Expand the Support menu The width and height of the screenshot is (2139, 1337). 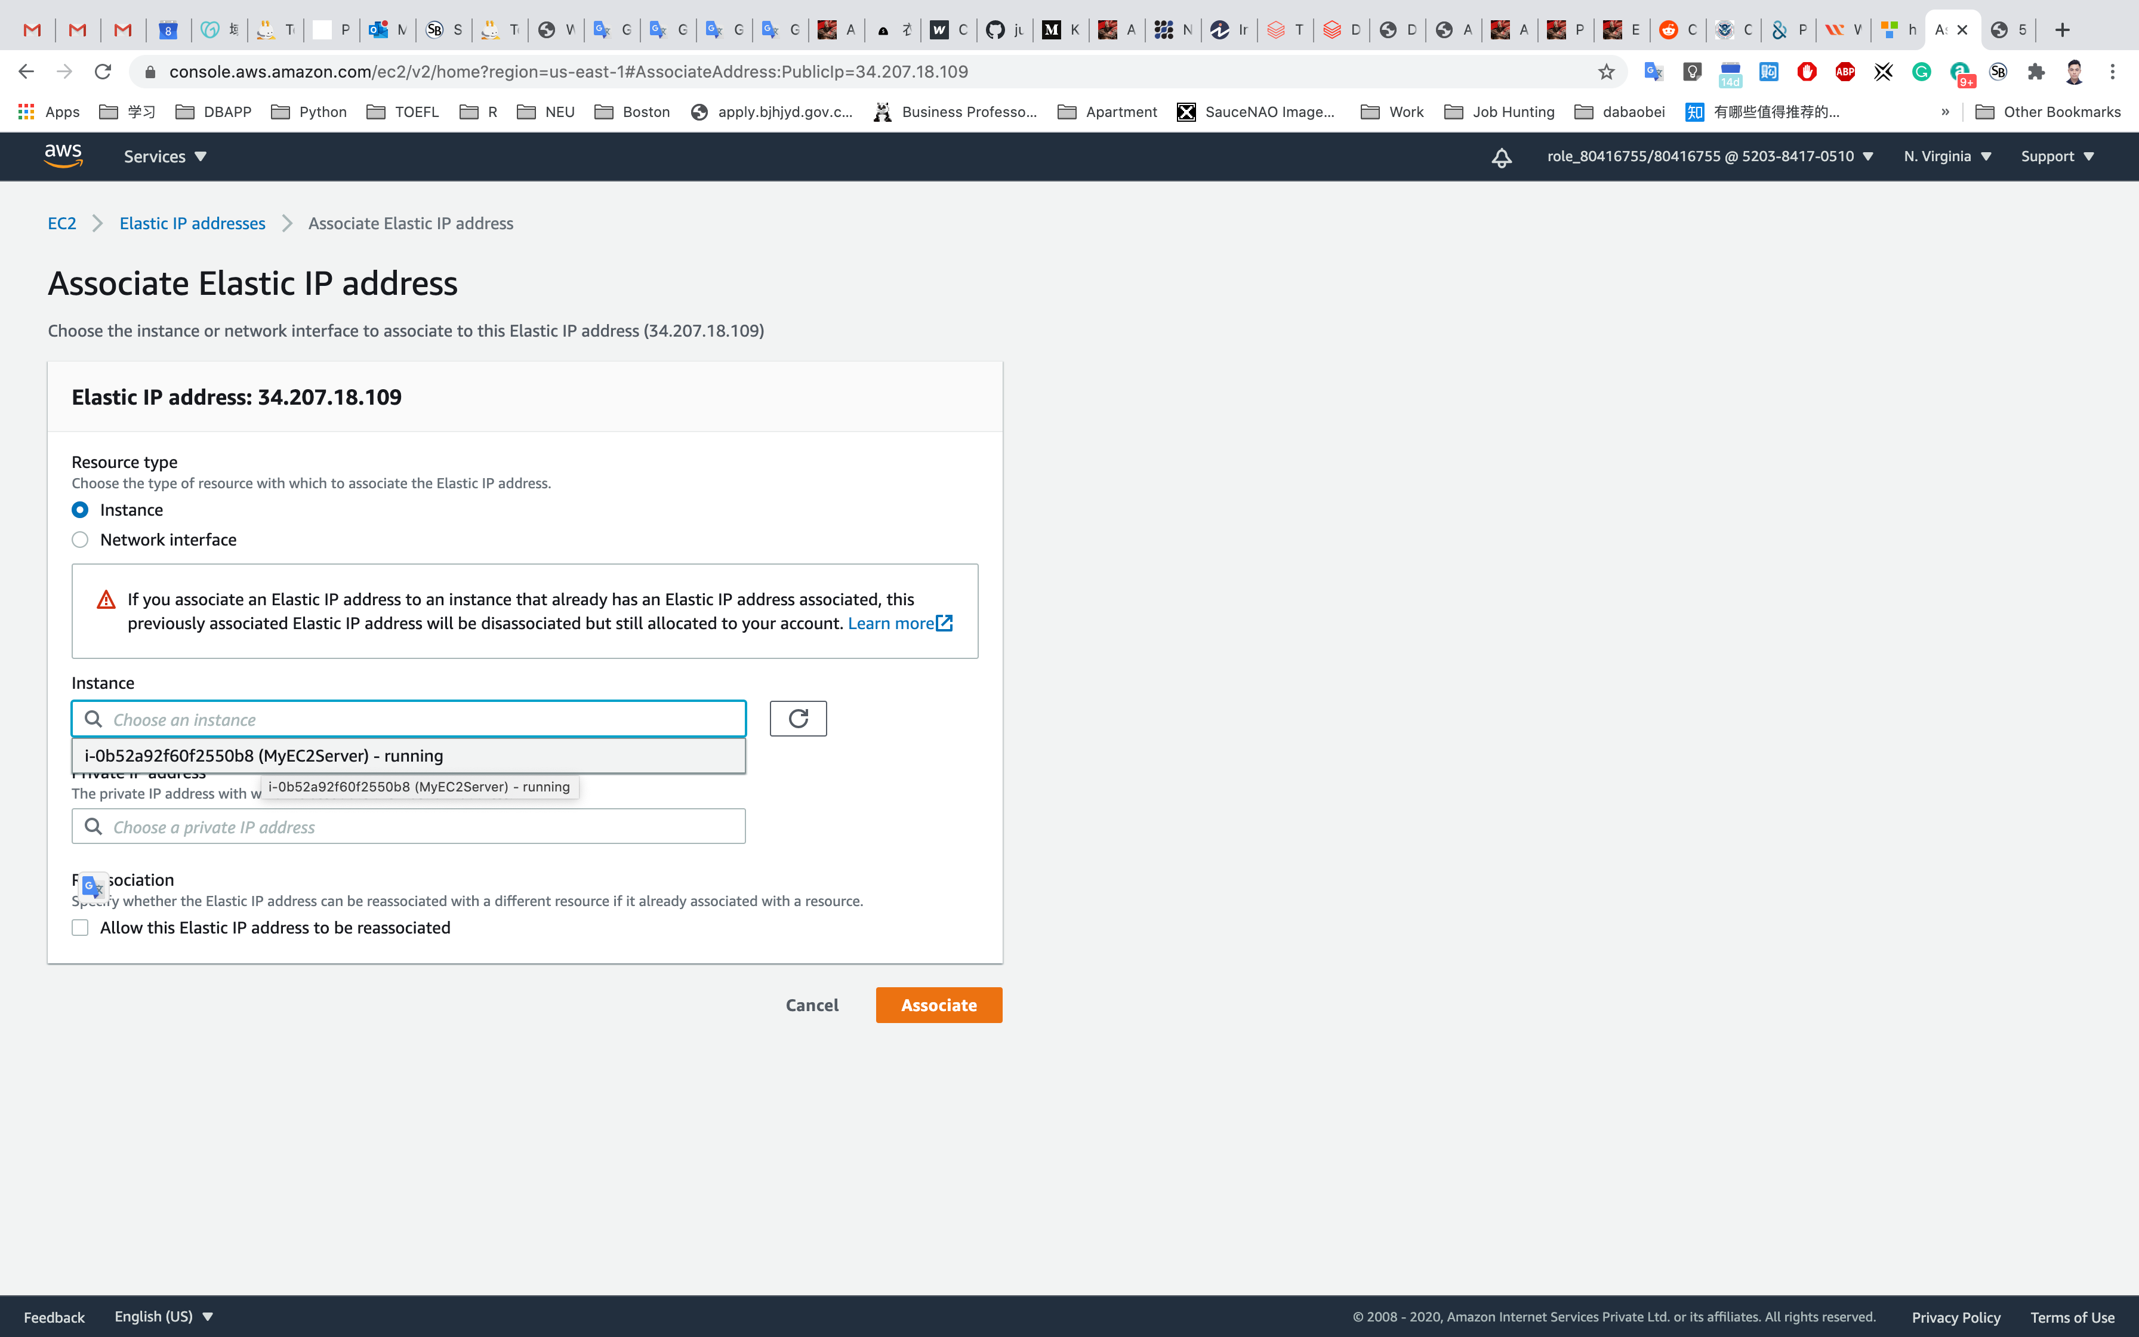pos(2057,156)
